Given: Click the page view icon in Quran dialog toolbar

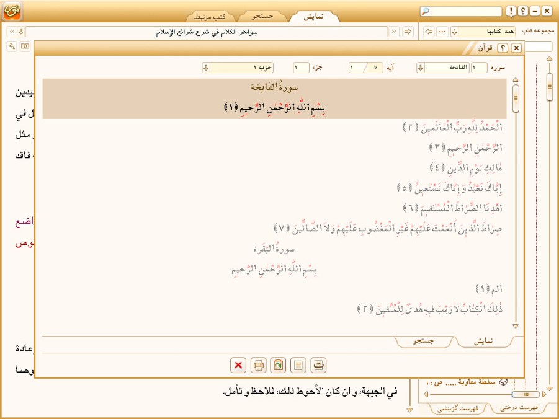Looking at the screenshot, I should [298, 365].
